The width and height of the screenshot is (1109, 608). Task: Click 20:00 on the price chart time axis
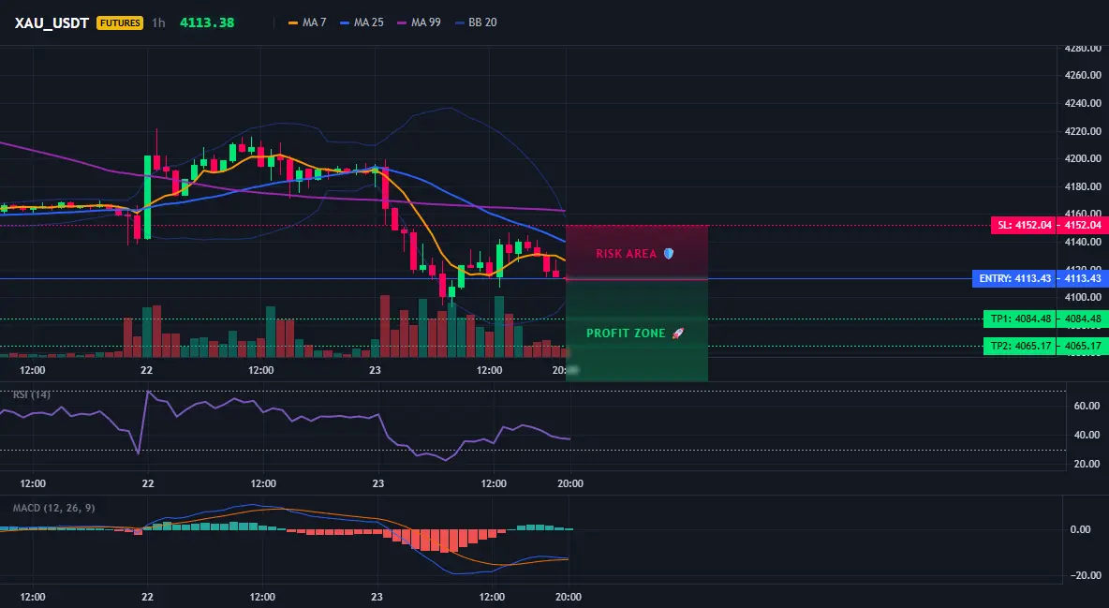click(563, 370)
